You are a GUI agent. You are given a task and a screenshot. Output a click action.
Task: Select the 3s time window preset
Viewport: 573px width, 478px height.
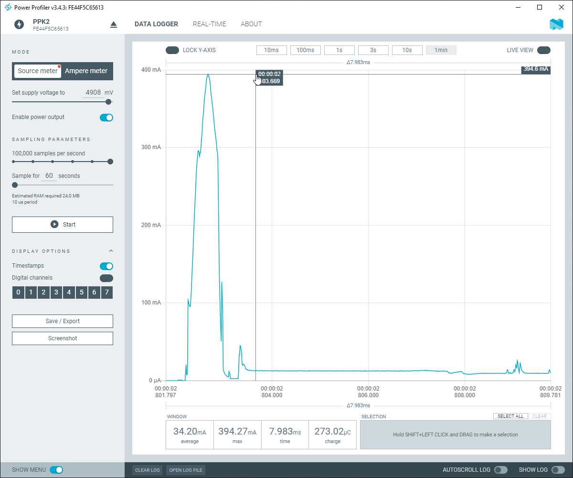tap(373, 50)
